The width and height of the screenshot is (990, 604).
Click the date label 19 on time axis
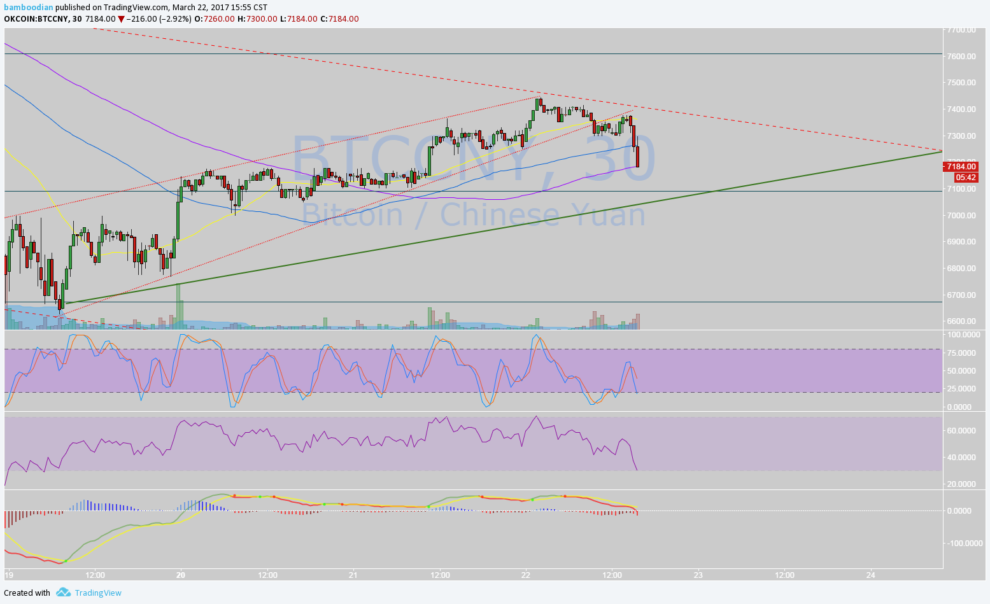click(x=8, y=575)
